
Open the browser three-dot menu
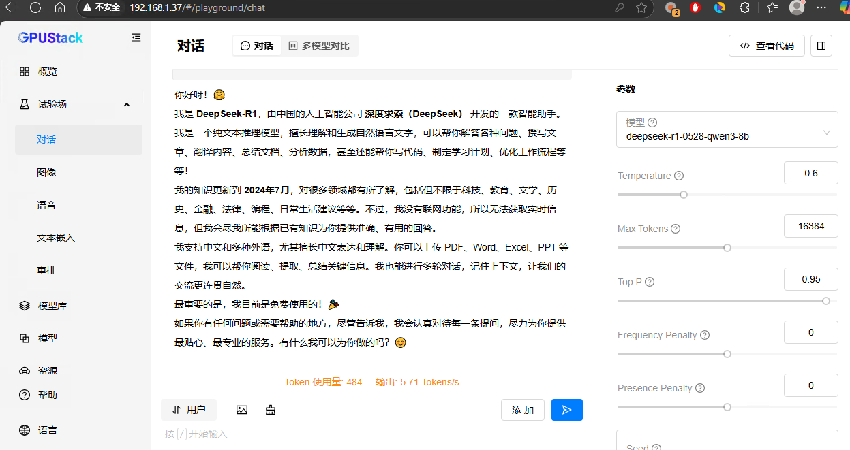(823, 8)
